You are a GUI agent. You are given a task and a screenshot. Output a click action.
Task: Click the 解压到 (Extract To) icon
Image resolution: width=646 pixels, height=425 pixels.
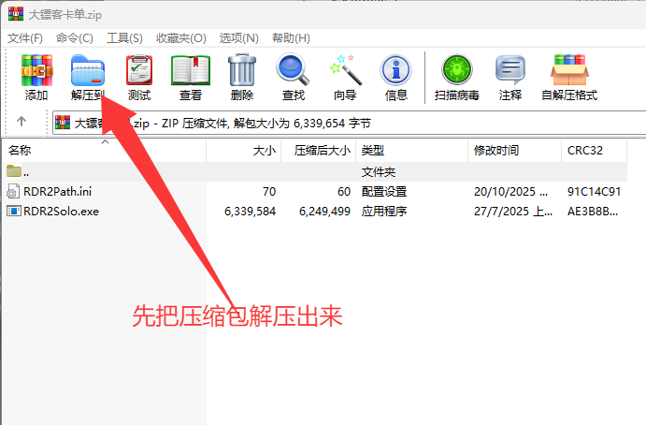(89, 71)
